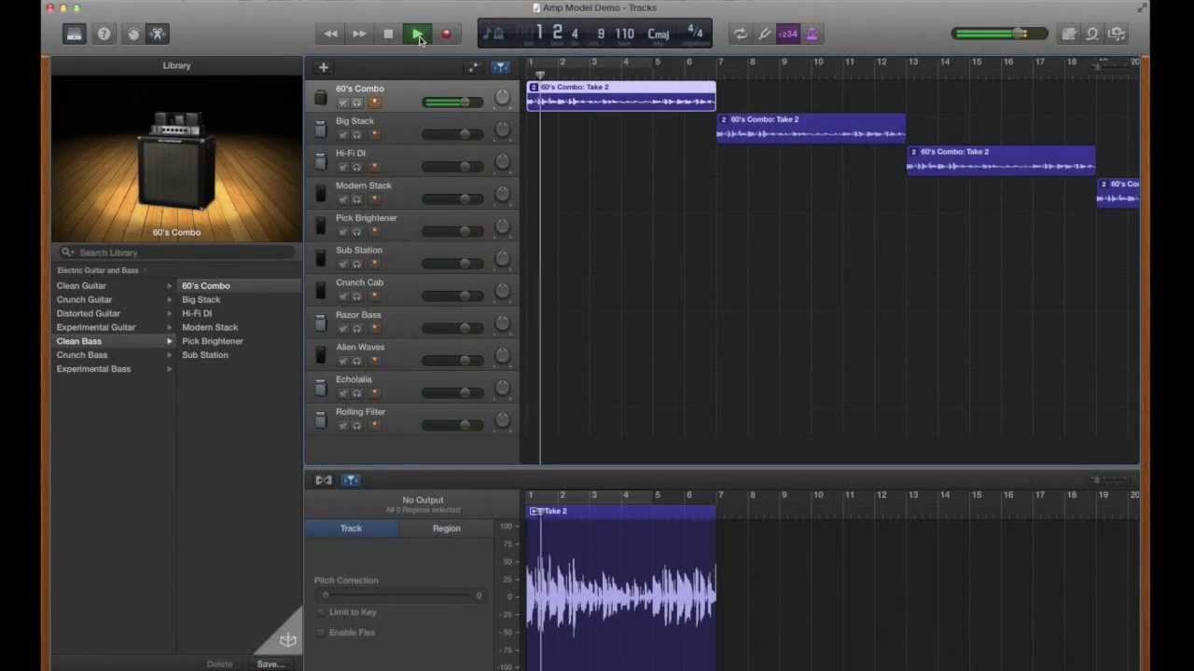This screenshot has height=671, width=1194.
Task: Click the 60's Combo track amp icon
Action: pos(320,97)
